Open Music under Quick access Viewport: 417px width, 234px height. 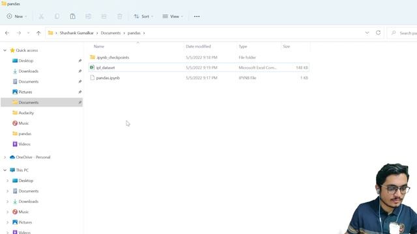(x=23, y=123)
